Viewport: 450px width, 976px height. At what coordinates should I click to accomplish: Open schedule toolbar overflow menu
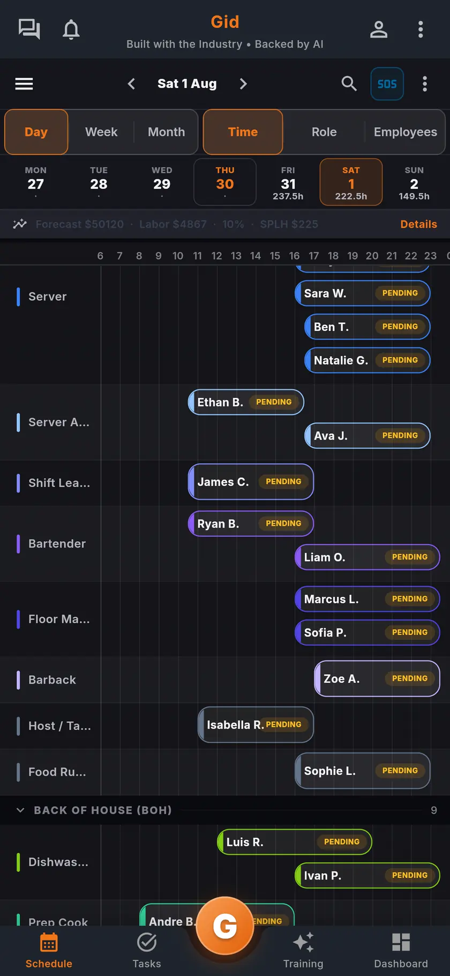(x=425, y=84)
